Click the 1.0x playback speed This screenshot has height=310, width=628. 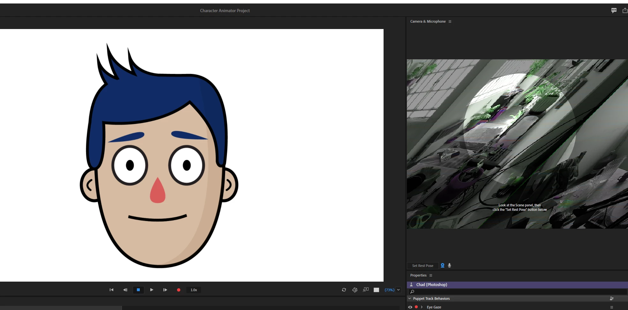pos(194,290)
